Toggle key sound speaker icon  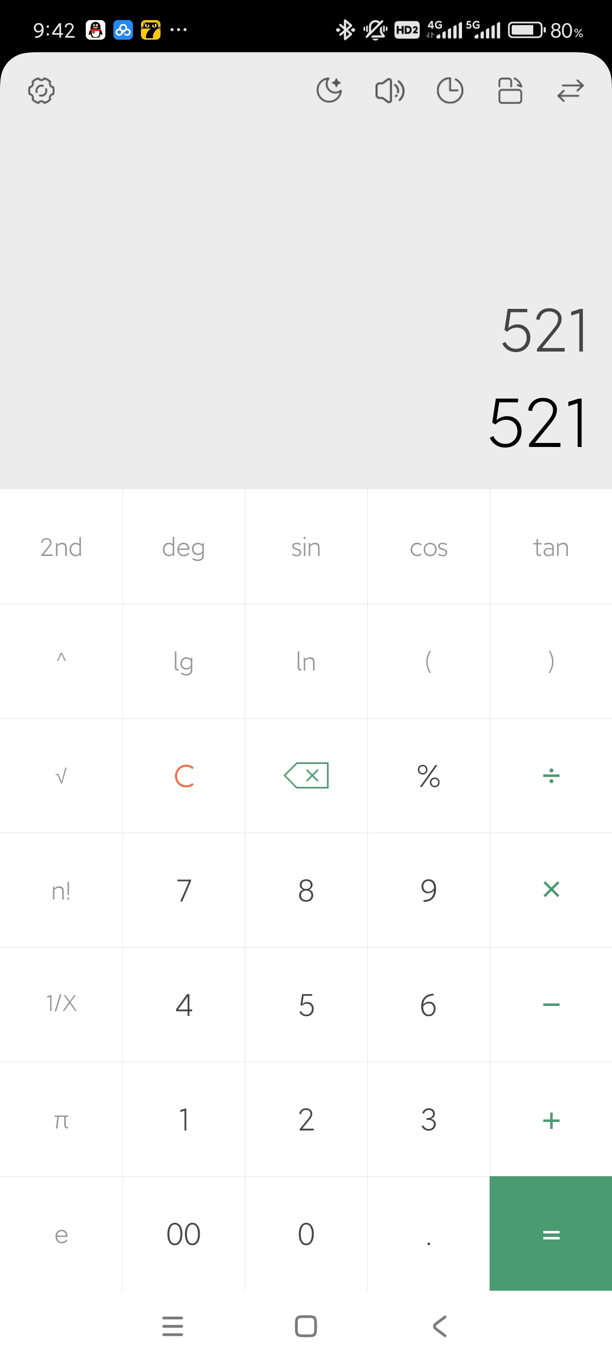pos(390,90)
